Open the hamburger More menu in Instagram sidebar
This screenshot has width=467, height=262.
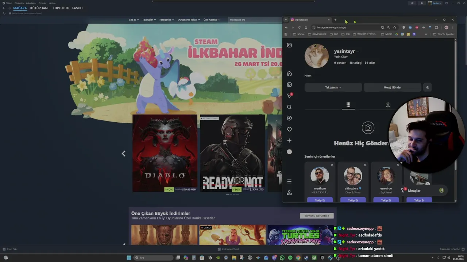click(289, 182)
